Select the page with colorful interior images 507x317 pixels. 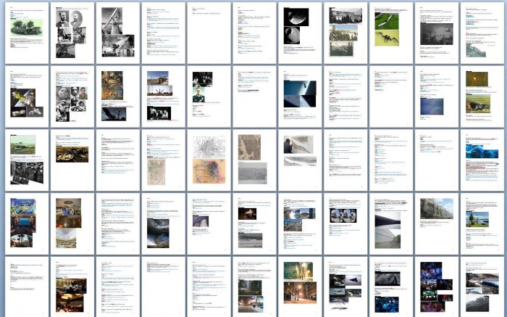point(26,223)
